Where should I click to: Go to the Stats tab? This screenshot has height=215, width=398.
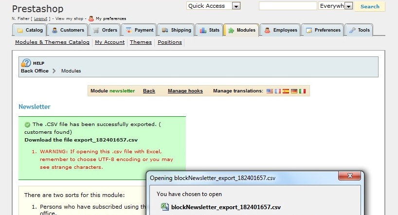[209, 30]
